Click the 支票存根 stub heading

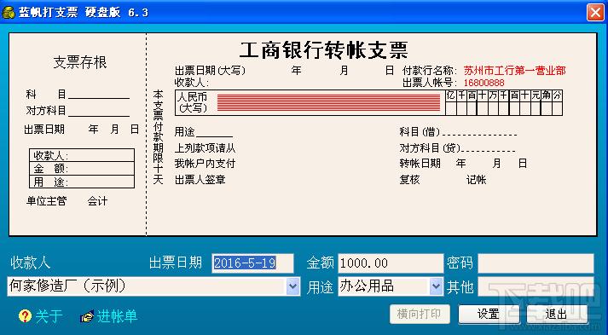coord(80,62)
